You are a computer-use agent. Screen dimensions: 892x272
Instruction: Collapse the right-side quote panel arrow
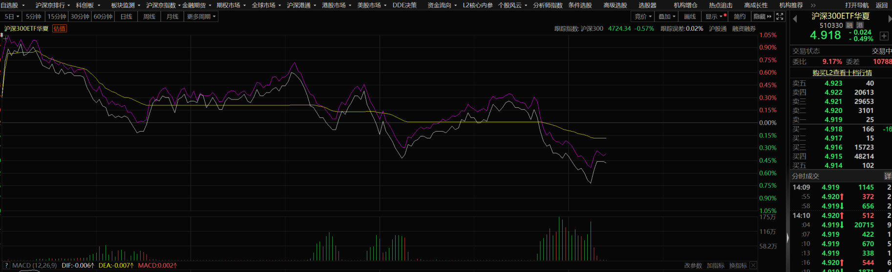tap(787, 238)
